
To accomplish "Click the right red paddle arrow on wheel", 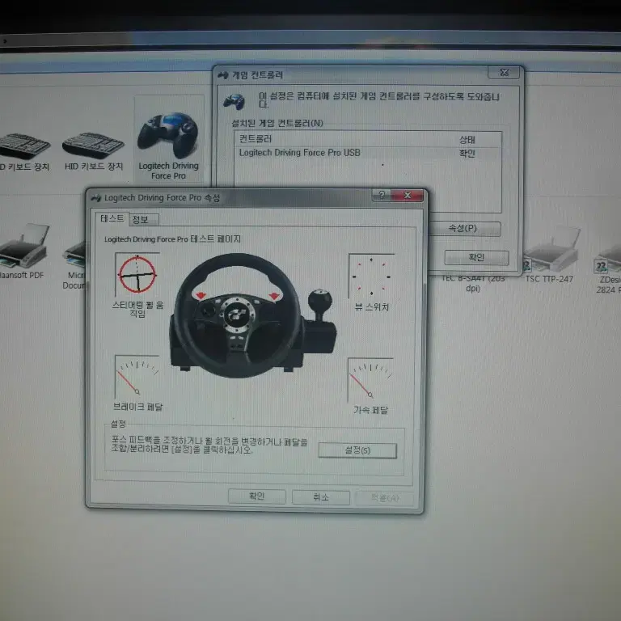I will [273, 296].
